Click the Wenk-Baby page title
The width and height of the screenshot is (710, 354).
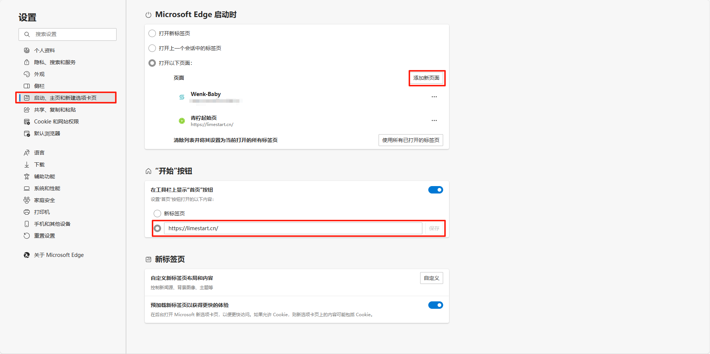pyautogui.click(x=206, y=94)
